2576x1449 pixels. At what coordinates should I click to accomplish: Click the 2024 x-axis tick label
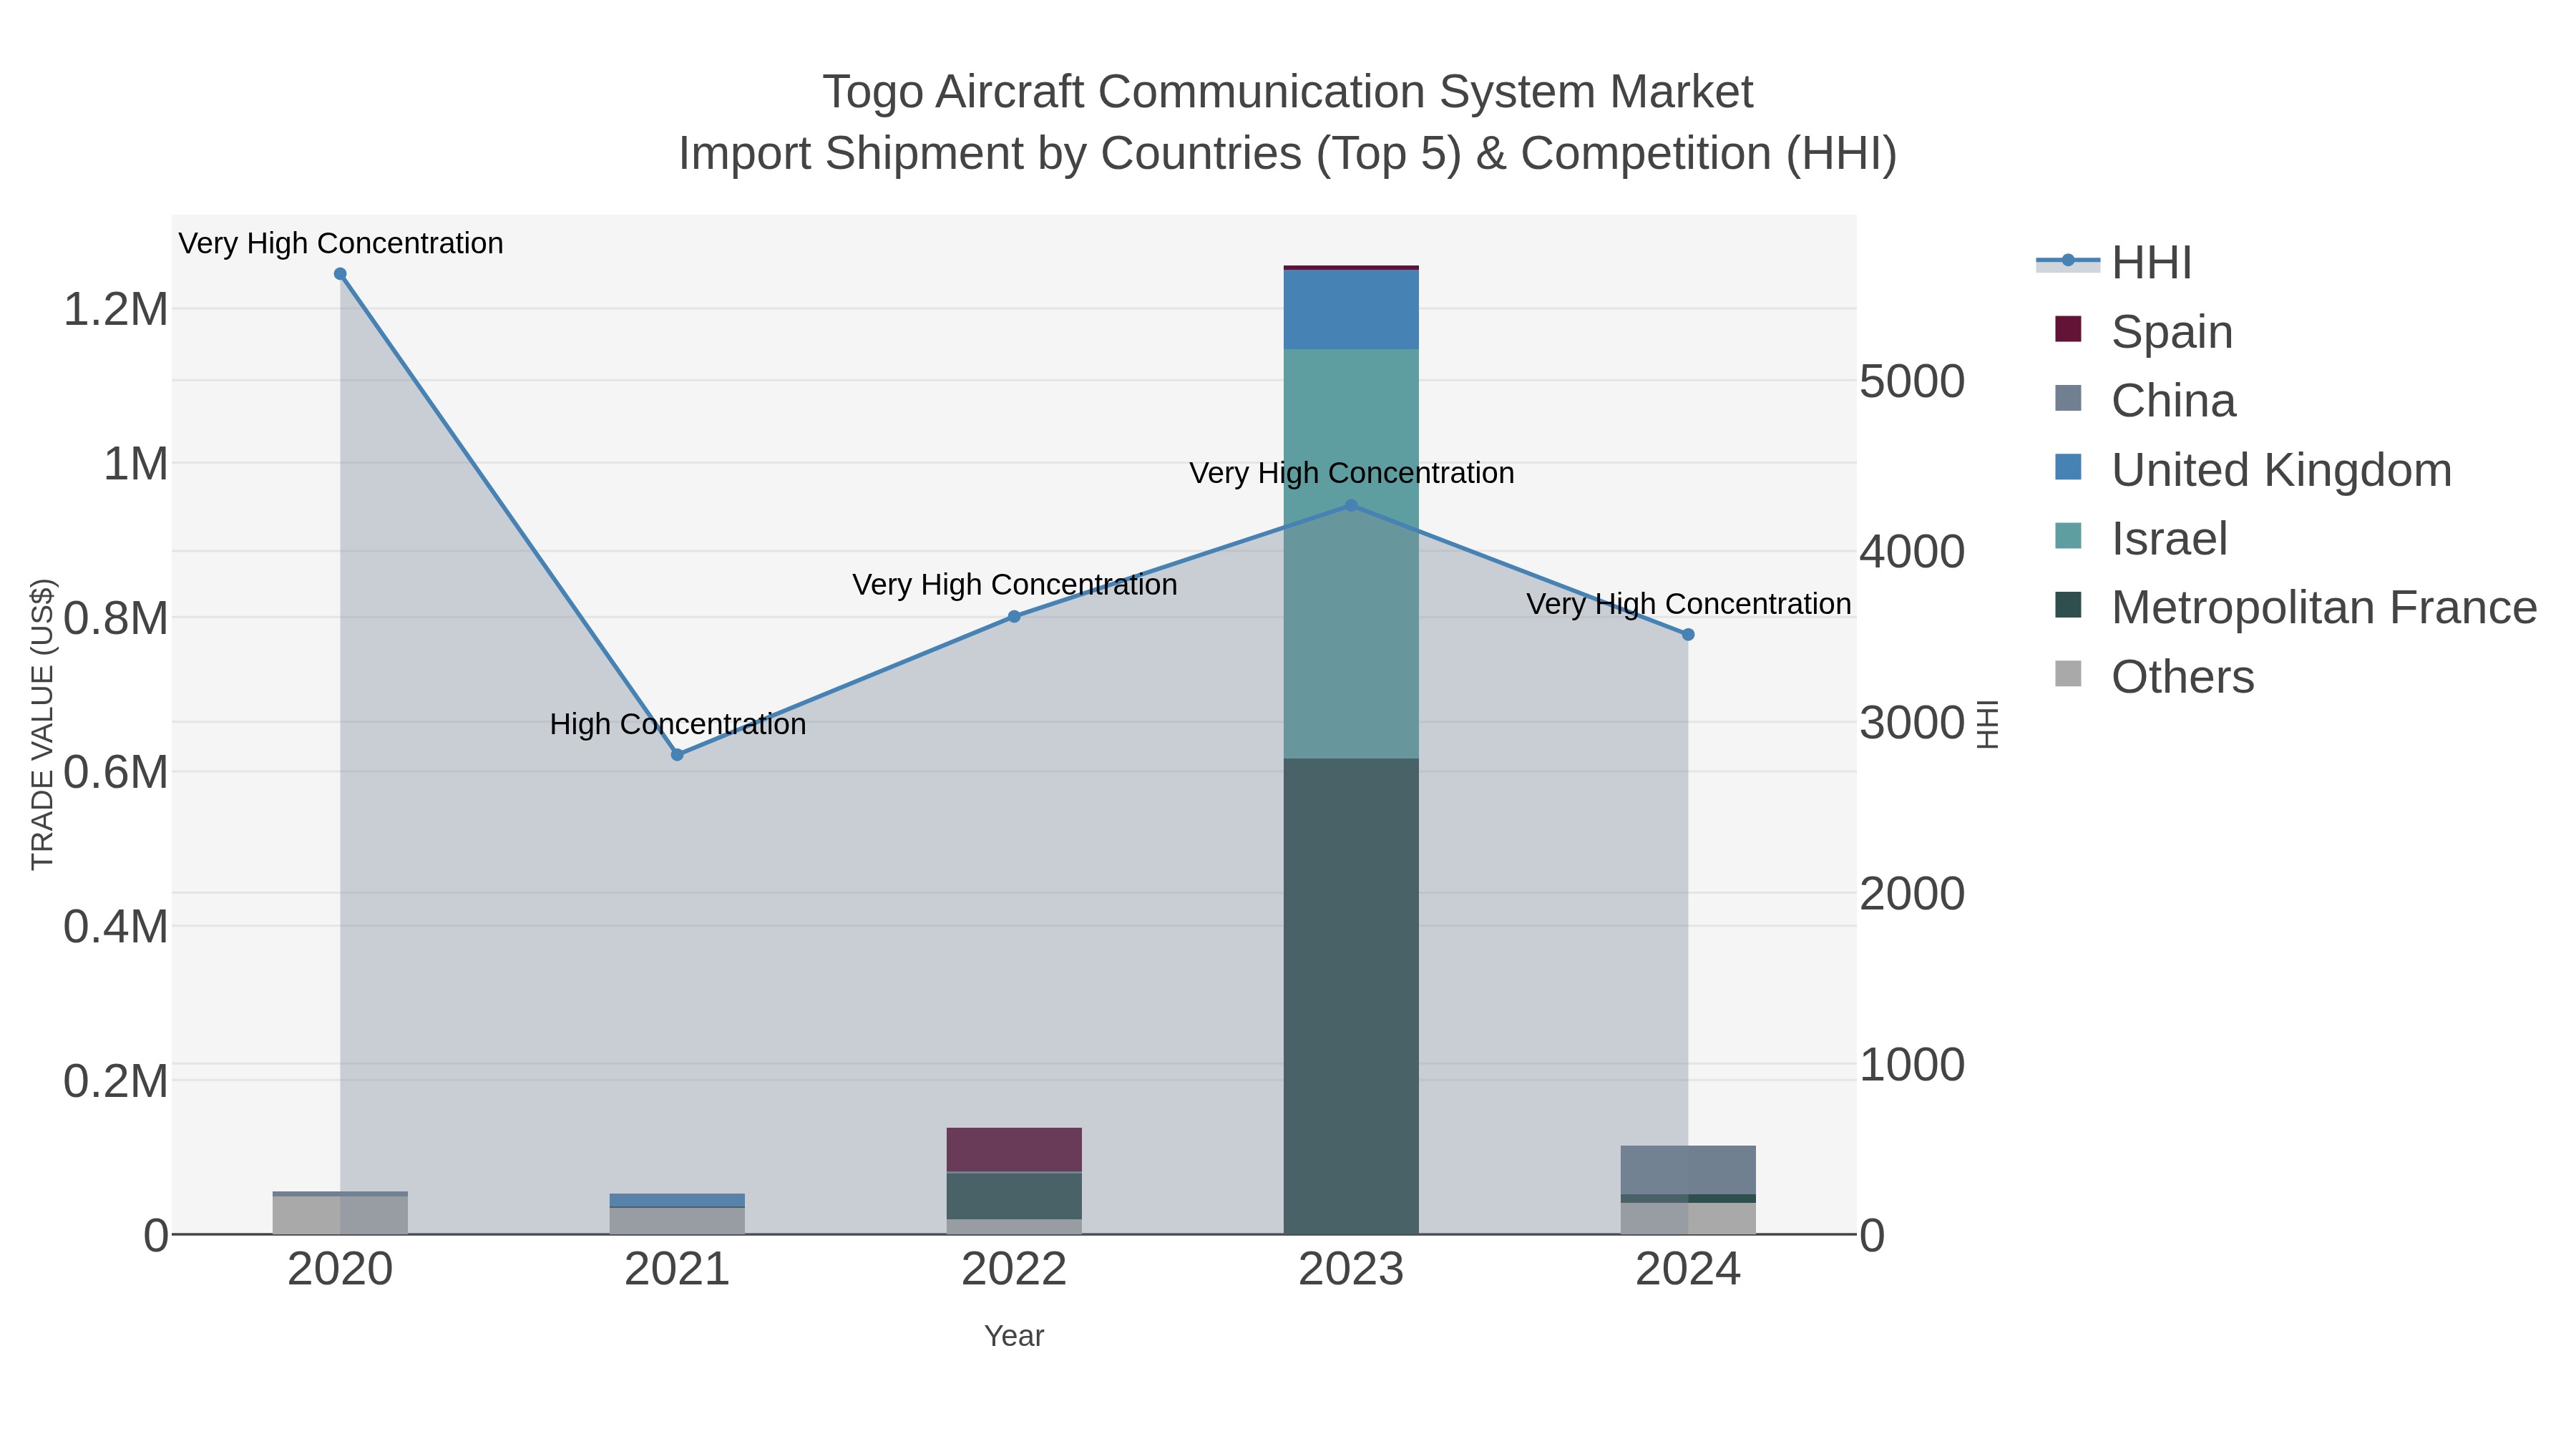click(x=1688, y=1270)
